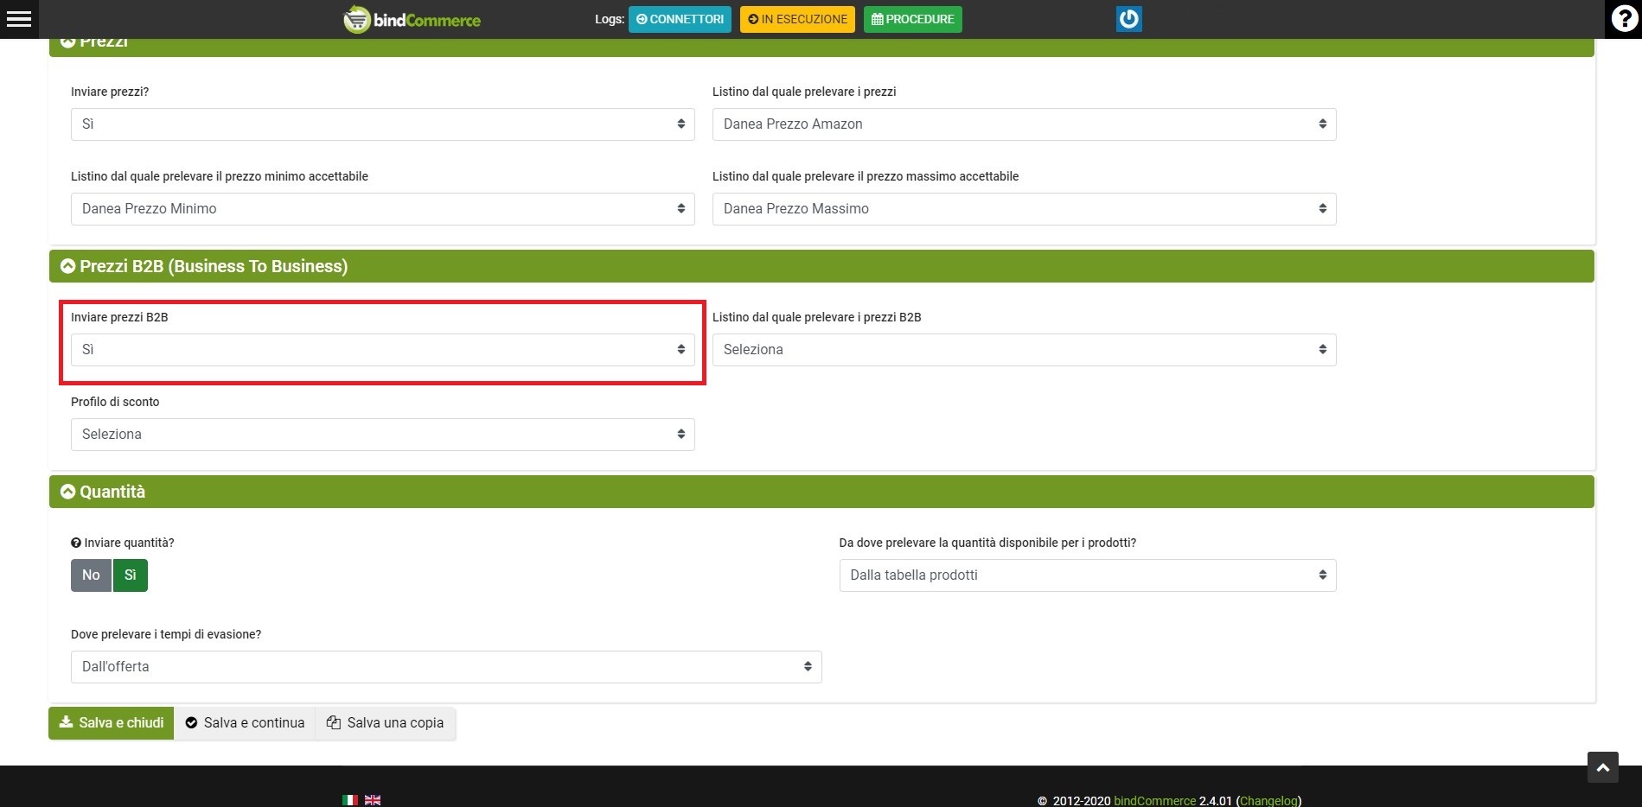Switch language with the Italian flag
The height and width of the screenshot is (807, 1642).
(x=350, y=800)
